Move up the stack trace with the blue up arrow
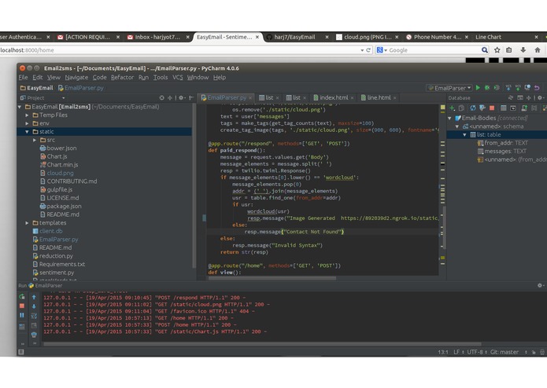Image resolution: width=547 pixels, height=388 pixels. [34, 297]
